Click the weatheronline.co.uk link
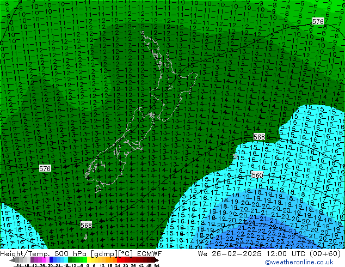Screen dimensions: 345x267 pos(299,262)
